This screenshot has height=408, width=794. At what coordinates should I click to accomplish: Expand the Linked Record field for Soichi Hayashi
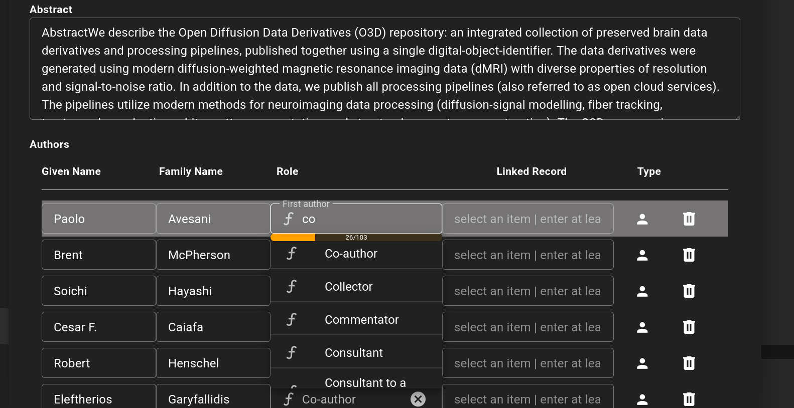[x=528, y=291]
